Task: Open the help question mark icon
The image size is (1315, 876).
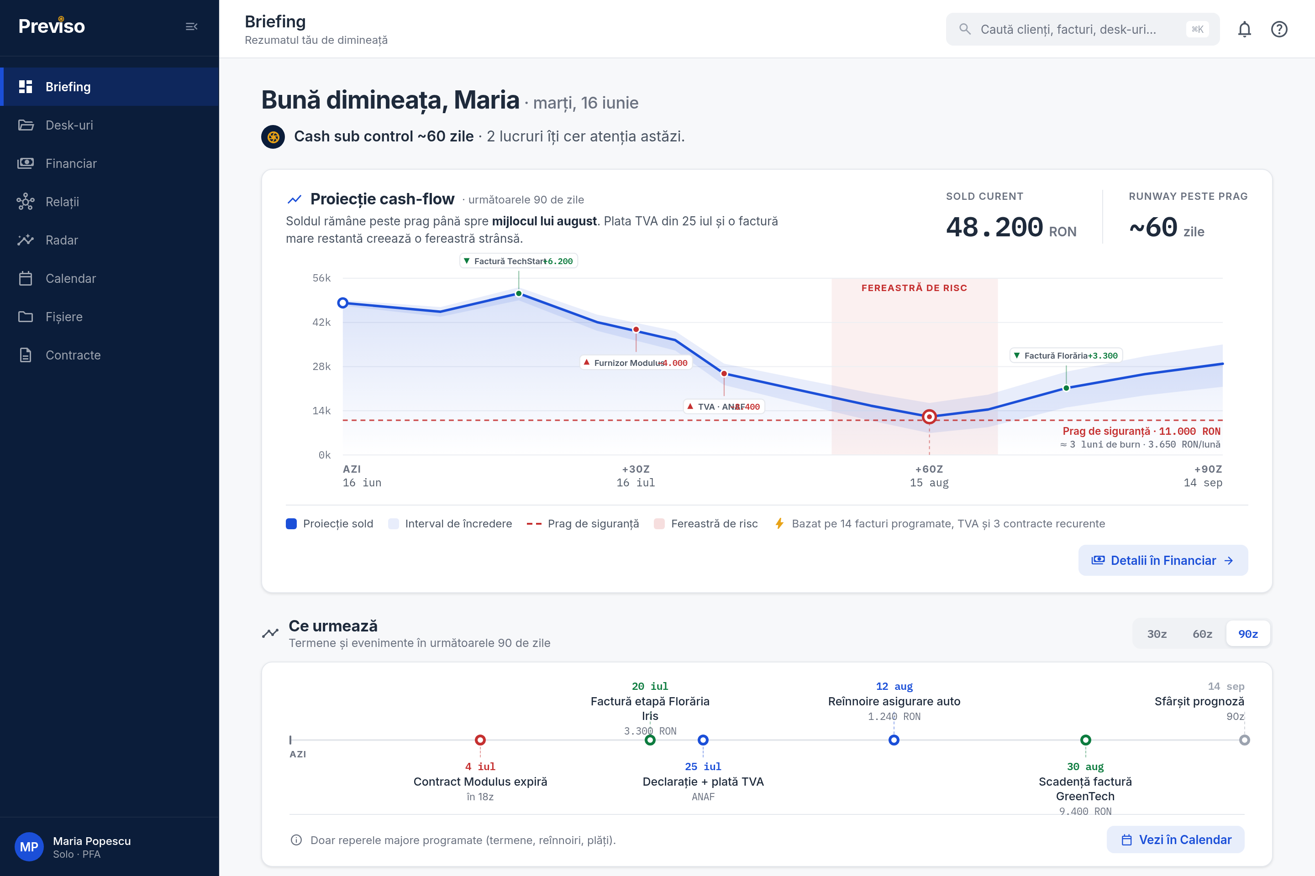Action: [x=1279, y=29]
